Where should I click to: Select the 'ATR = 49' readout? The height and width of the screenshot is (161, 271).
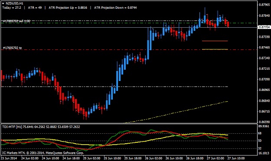click(35, 8)
